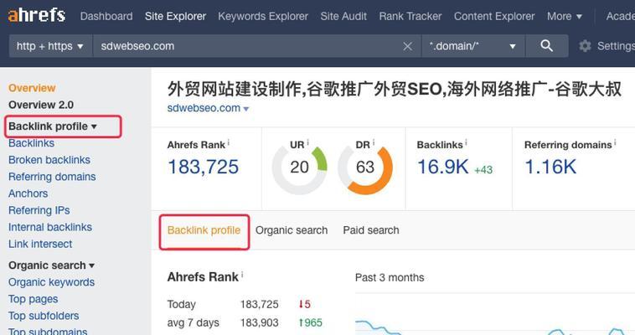This screenshot has width=635, height=335.
Task: Open the http + https protocol dropdown
Action: point(50,46)
